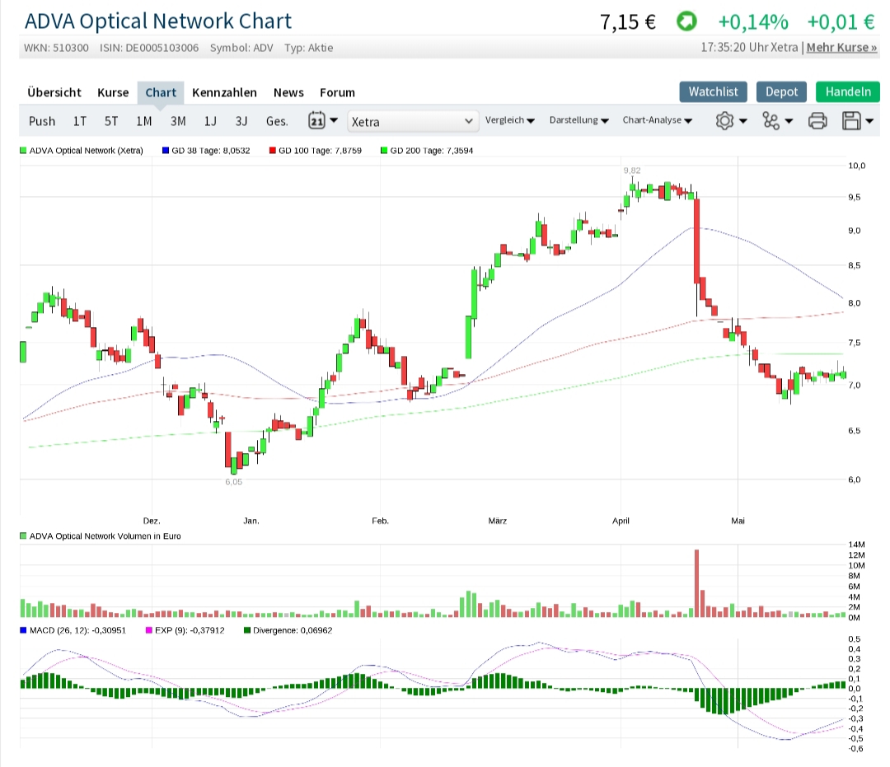Screen dimensions: 890x767
Task: Click the magenta EXP (9) legend swatch
Action: (149, 630)
